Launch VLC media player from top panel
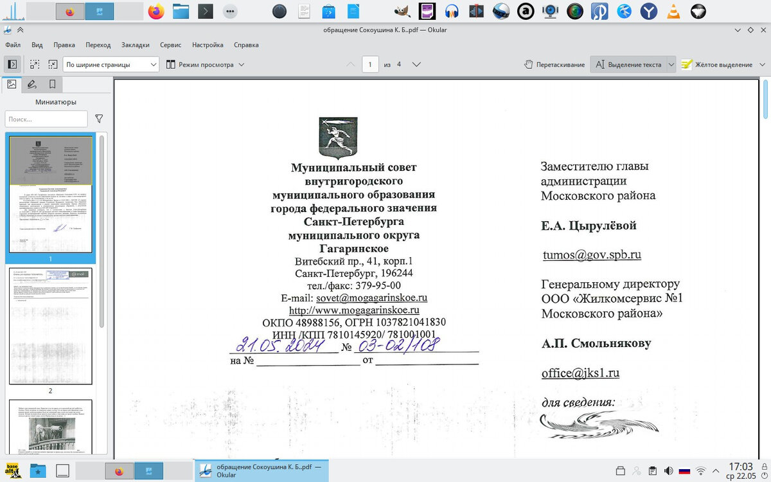The image size is (771, 482). [673, 11]
